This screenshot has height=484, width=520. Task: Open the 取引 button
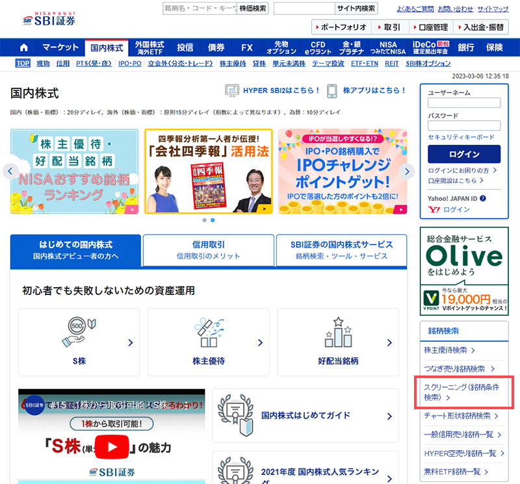(x=390, y=27)
